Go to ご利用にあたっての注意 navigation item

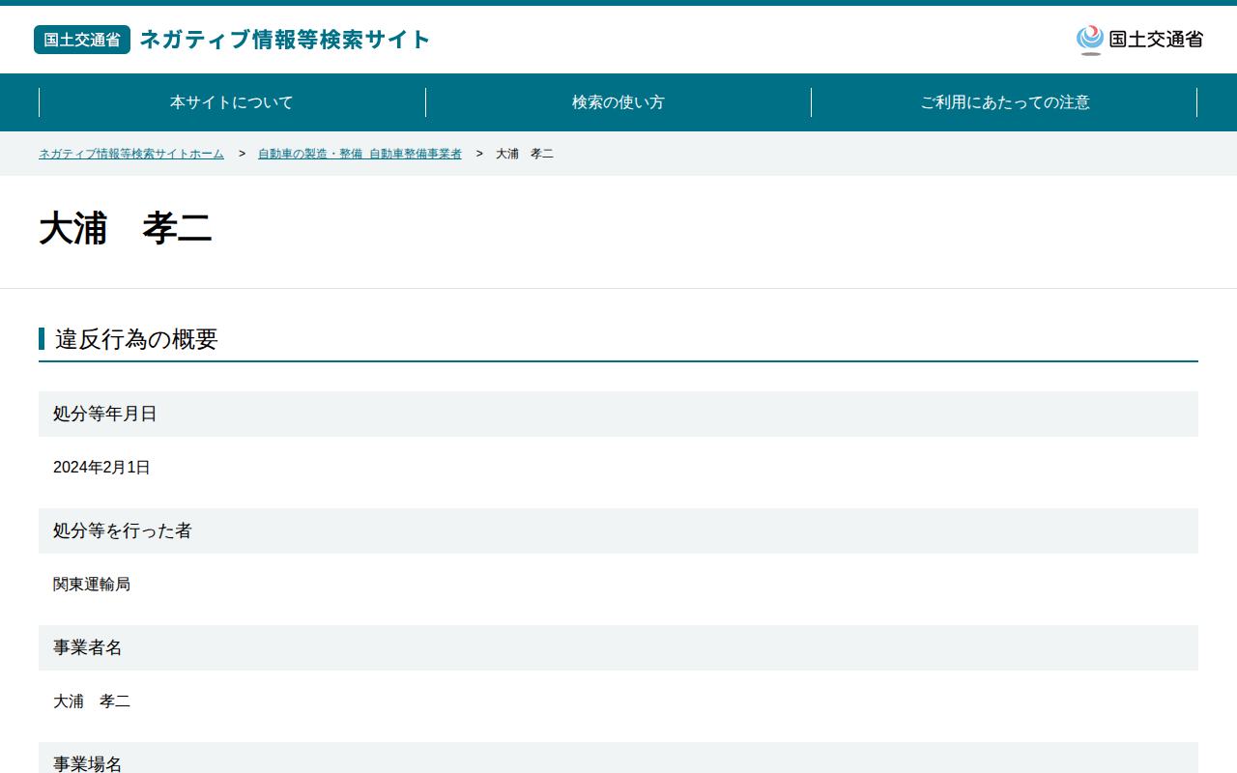tap(1005, 102)
